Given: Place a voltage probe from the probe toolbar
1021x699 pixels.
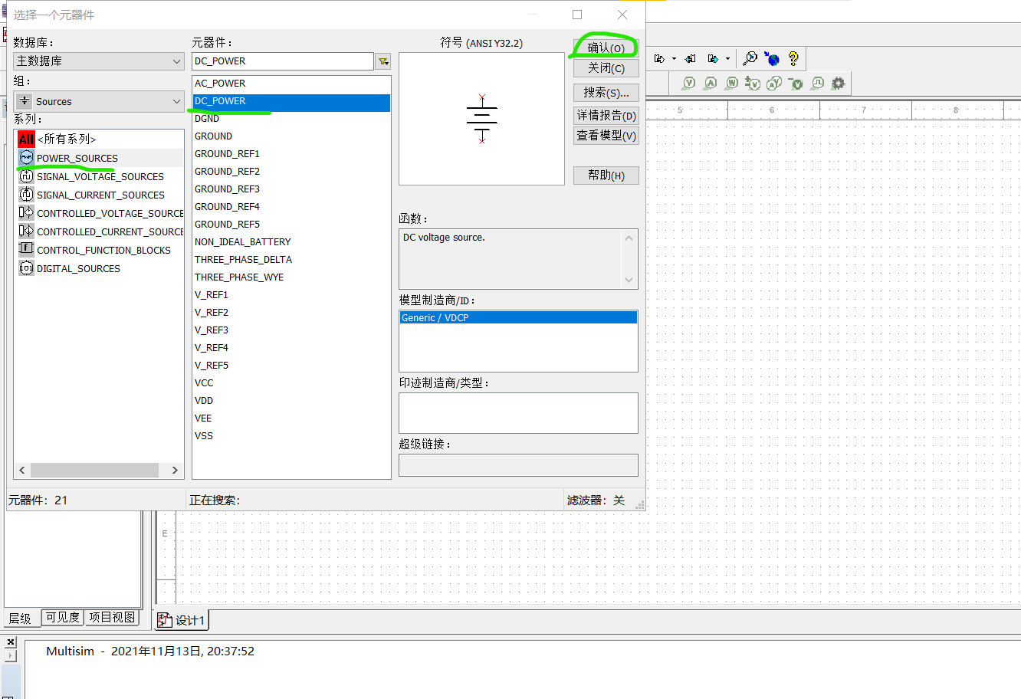Looking at the screenshot, I should pos(689,83).
